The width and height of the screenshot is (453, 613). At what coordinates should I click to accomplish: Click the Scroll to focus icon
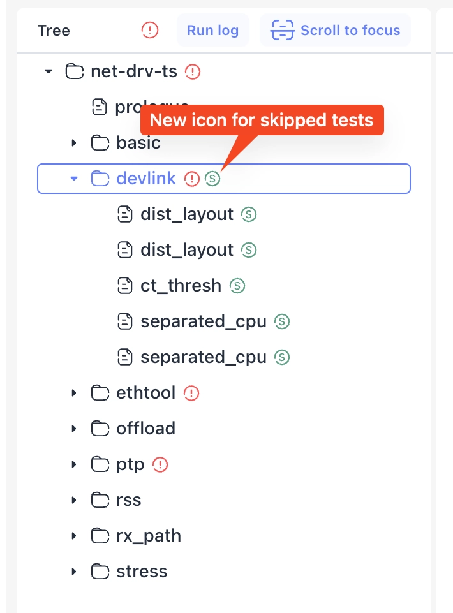point(282,30)
